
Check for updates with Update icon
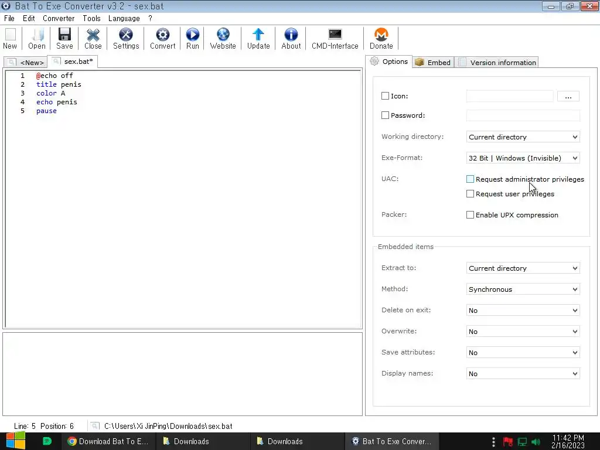click(258, 38)
